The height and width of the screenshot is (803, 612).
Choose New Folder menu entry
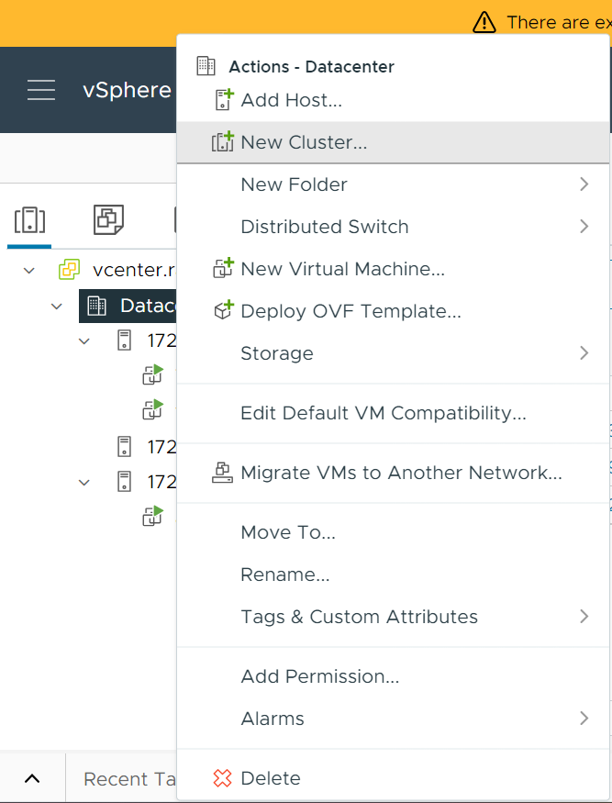tap(393, 184)
